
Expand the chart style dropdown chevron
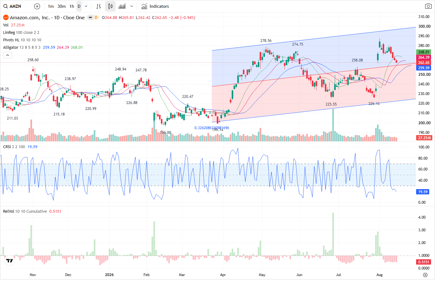tap(132, 6)
